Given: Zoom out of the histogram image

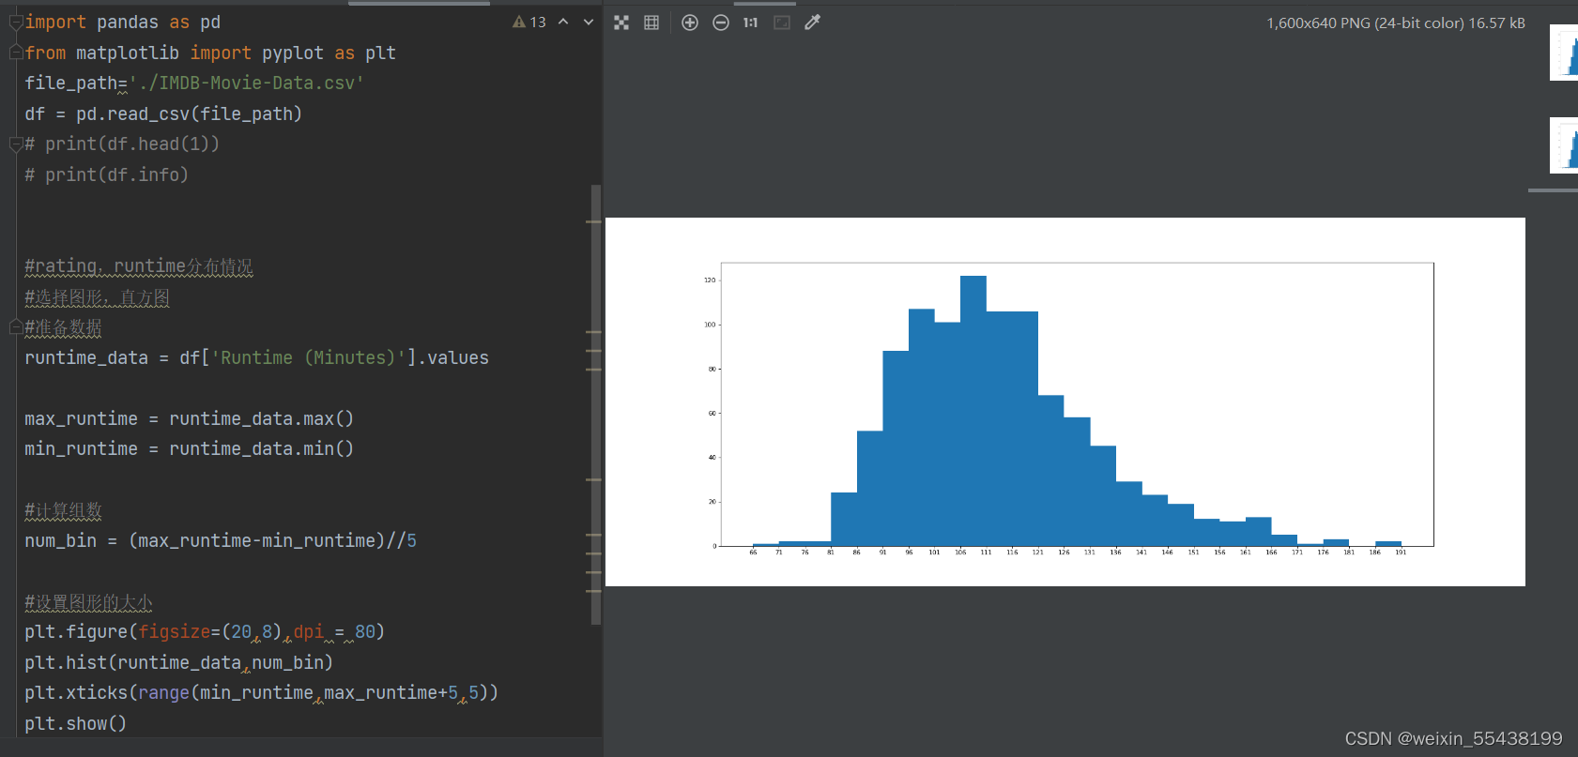Looking at the screenshot, I should tap(721, 23).
